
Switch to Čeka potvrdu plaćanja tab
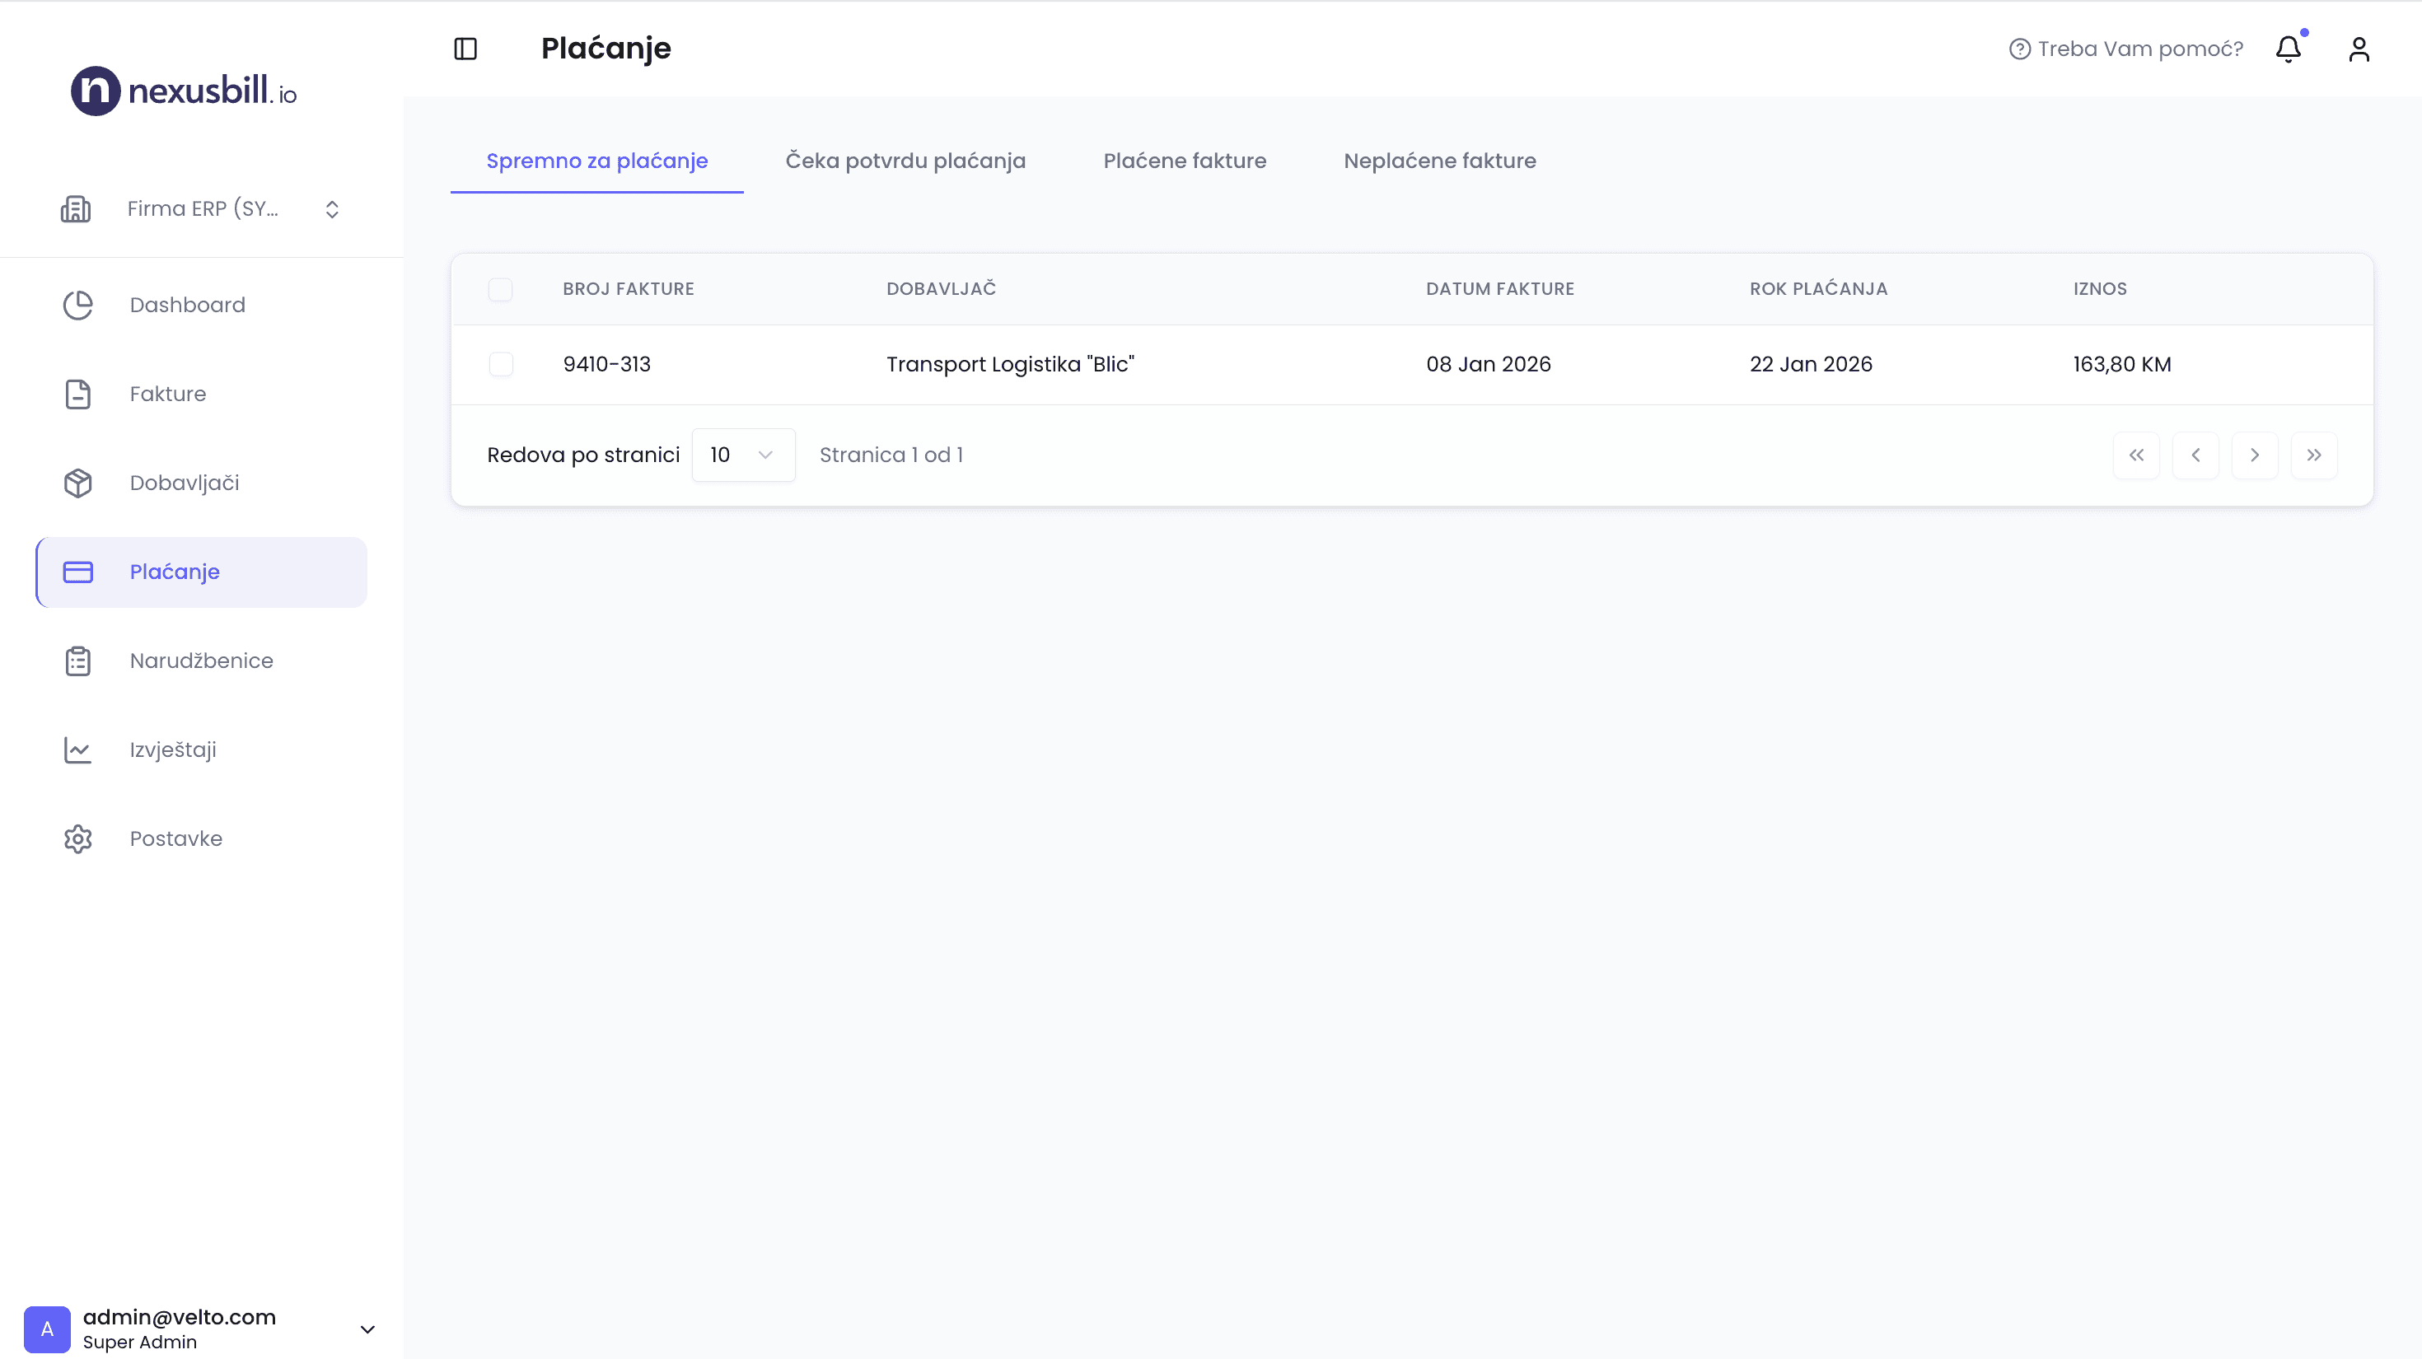tap(905, 161)
